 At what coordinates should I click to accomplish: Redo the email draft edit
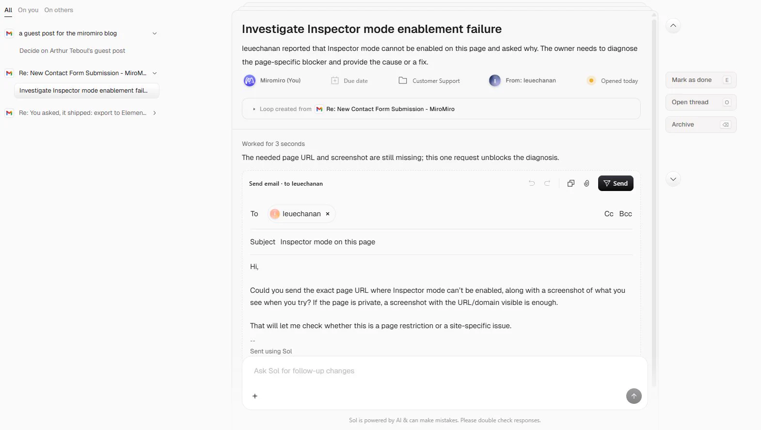[547, 183]
